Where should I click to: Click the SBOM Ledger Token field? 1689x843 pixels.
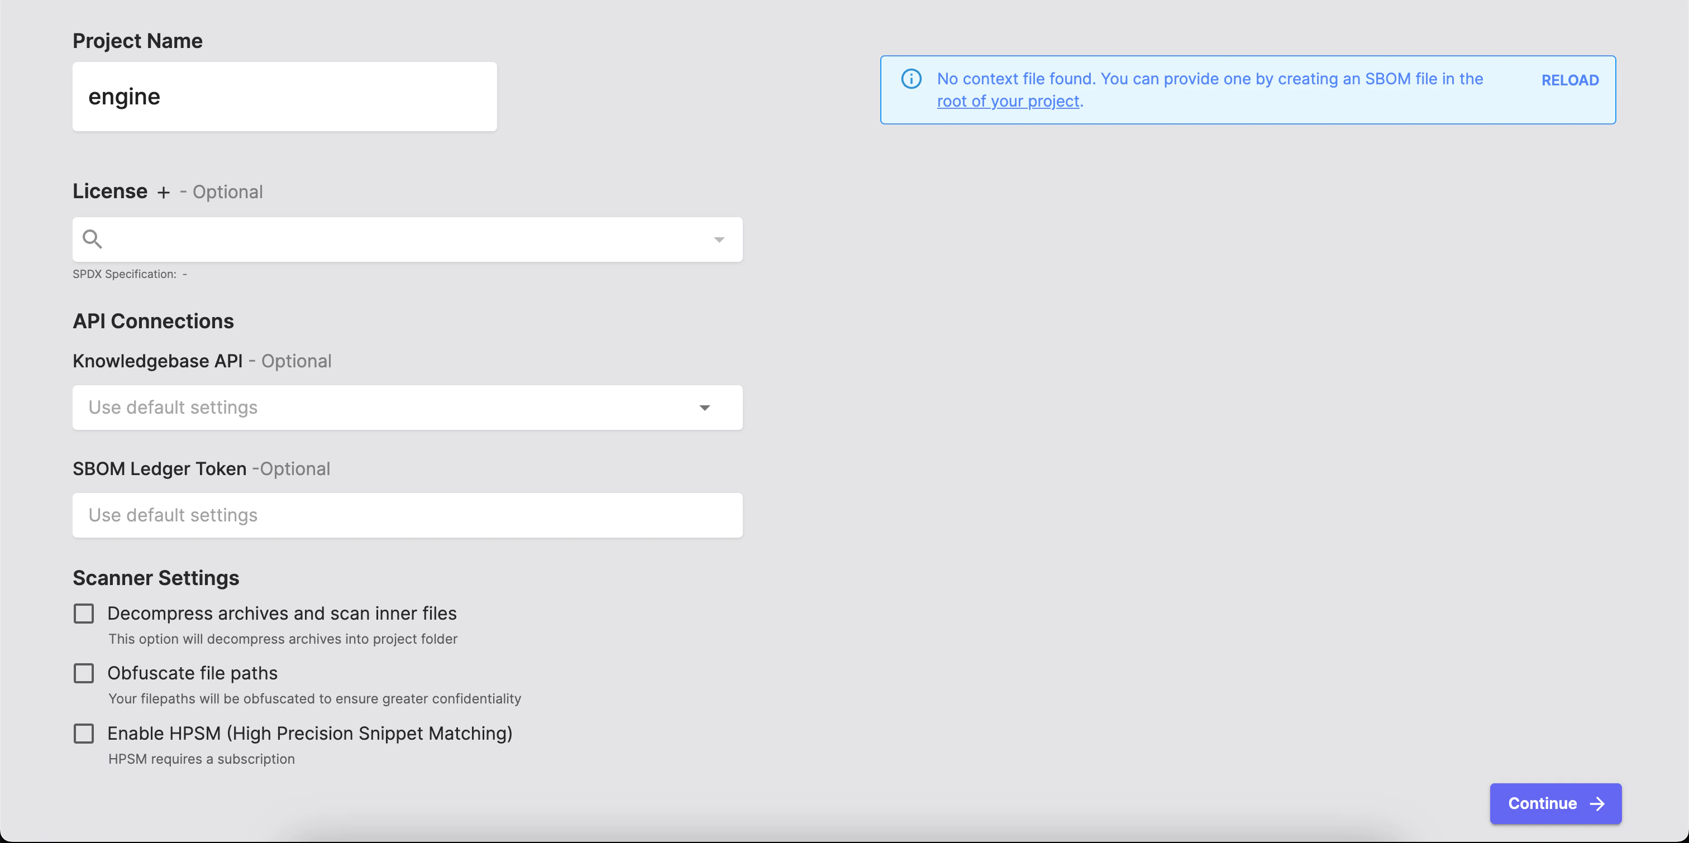click(407, 515)
